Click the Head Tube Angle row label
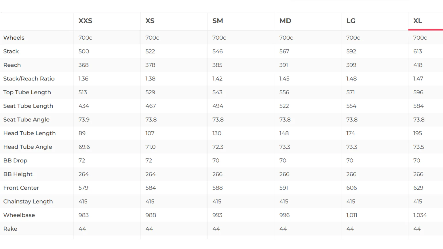This screenshot has height=249, width=443. (x=28, y=147)
